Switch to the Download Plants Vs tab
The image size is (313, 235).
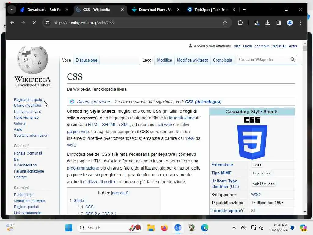[155, 9]
